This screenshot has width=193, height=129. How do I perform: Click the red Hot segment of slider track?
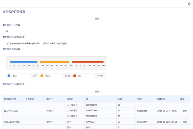point(88,62)
